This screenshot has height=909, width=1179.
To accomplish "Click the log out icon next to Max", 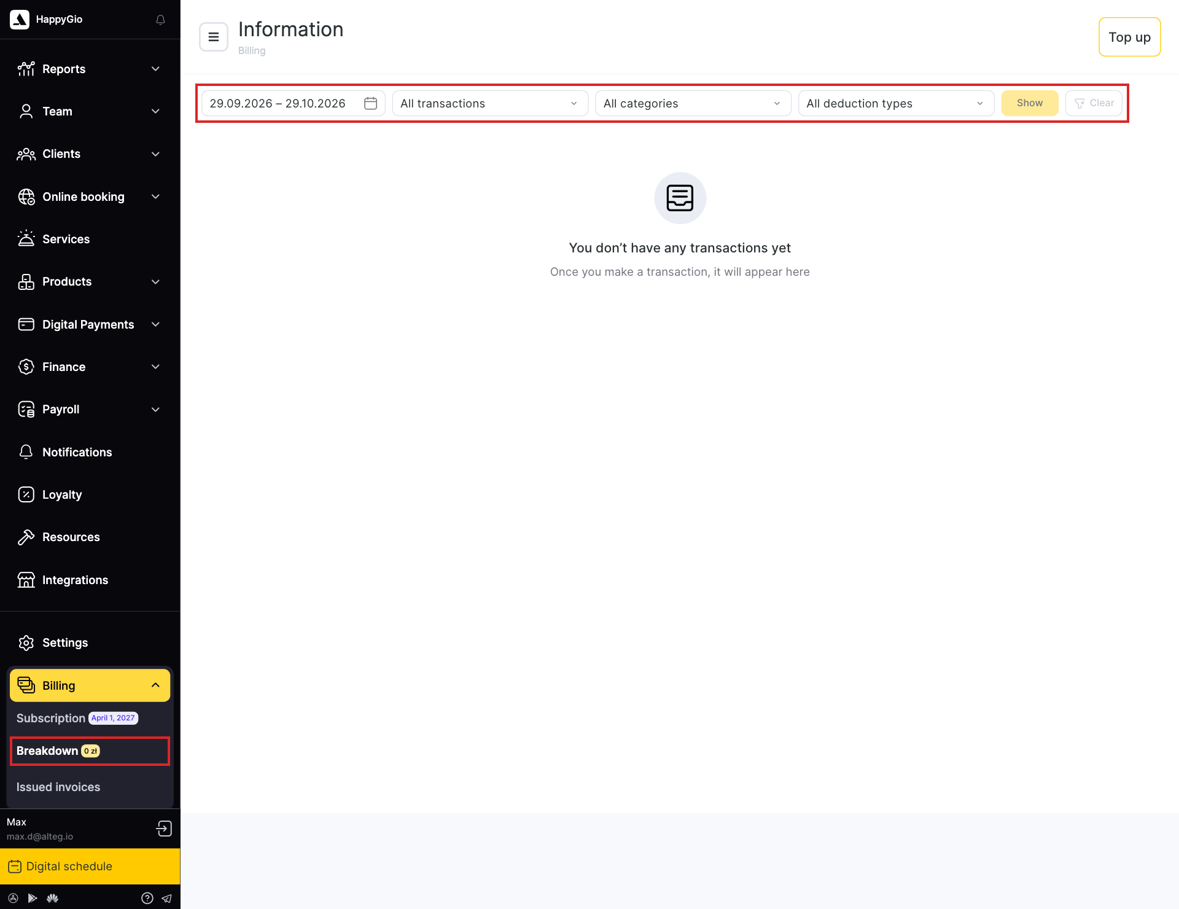I will [x=164, y=829].
